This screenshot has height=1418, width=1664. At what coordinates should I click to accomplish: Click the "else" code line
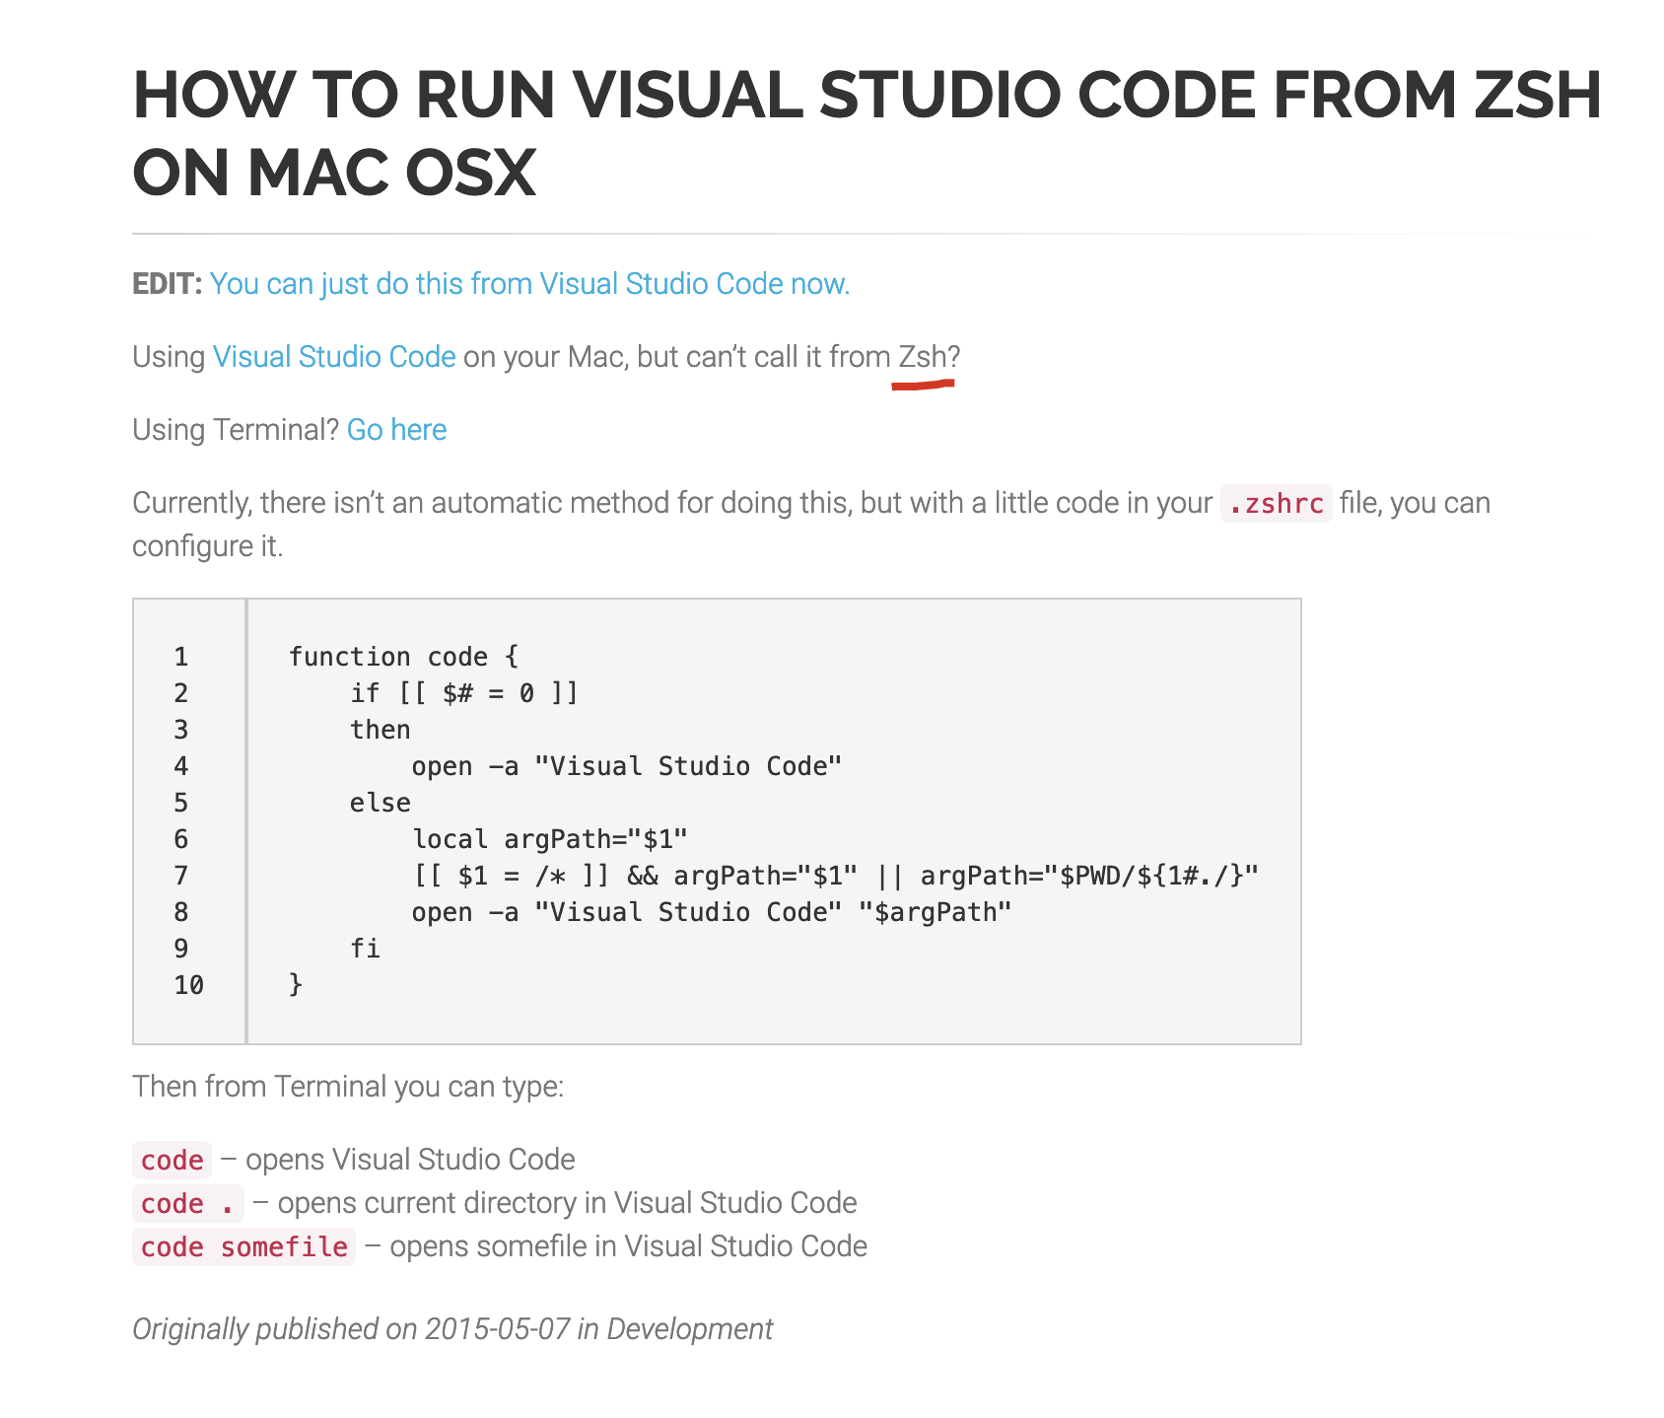380,803
